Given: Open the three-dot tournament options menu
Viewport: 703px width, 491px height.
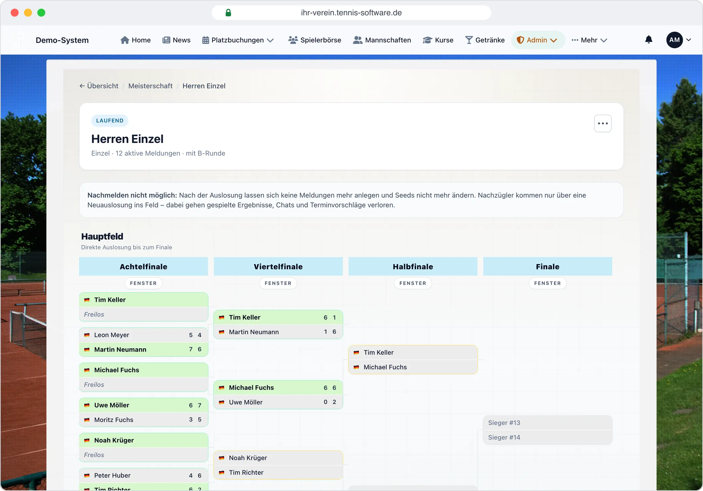Looking at the screenshot, I should pos(602,123).
